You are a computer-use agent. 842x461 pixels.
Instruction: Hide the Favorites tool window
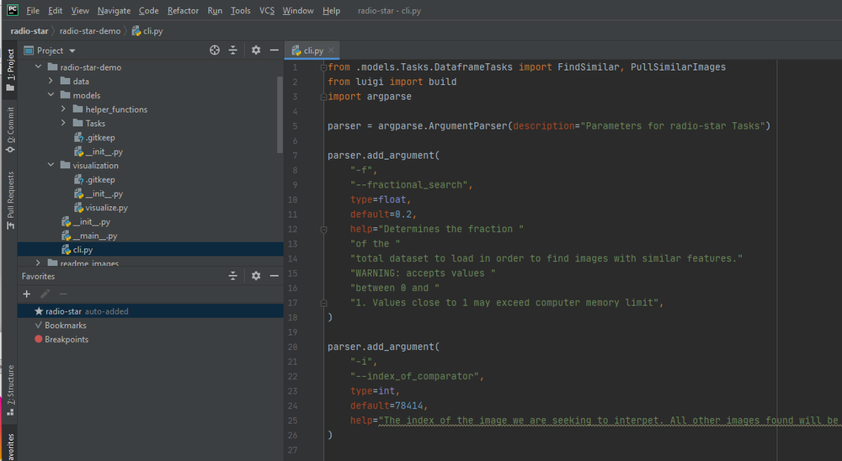[274, 276]
